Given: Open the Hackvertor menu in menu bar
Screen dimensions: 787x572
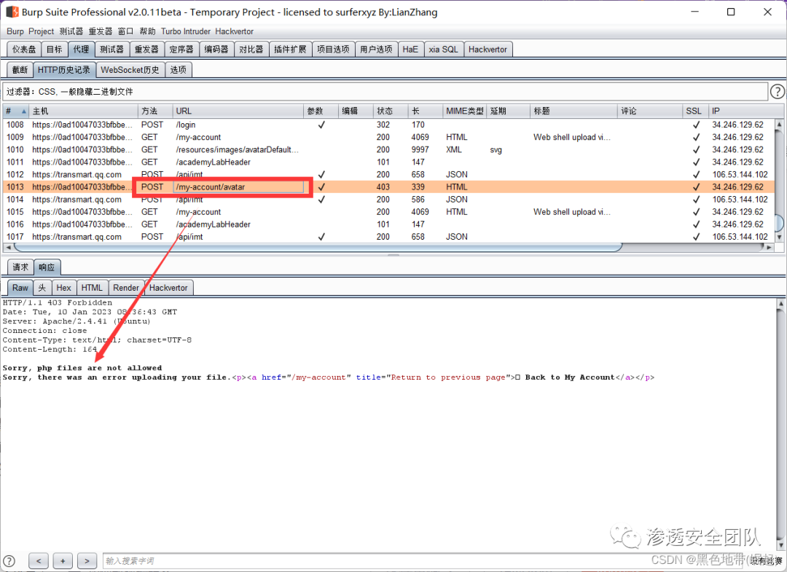Looking at the screenshot, I should point(235,31).
